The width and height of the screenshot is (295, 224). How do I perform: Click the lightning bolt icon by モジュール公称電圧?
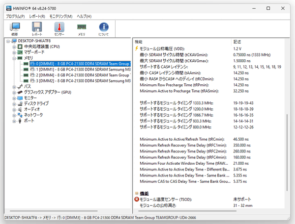pos(137,49)
